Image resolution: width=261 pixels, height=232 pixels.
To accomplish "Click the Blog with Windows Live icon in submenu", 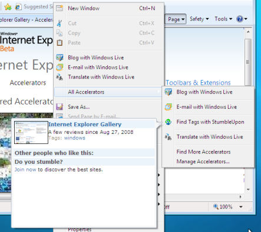I will pos(169,92).
